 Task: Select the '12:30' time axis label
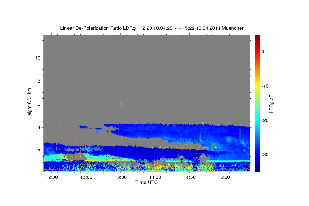pos(52,177)
